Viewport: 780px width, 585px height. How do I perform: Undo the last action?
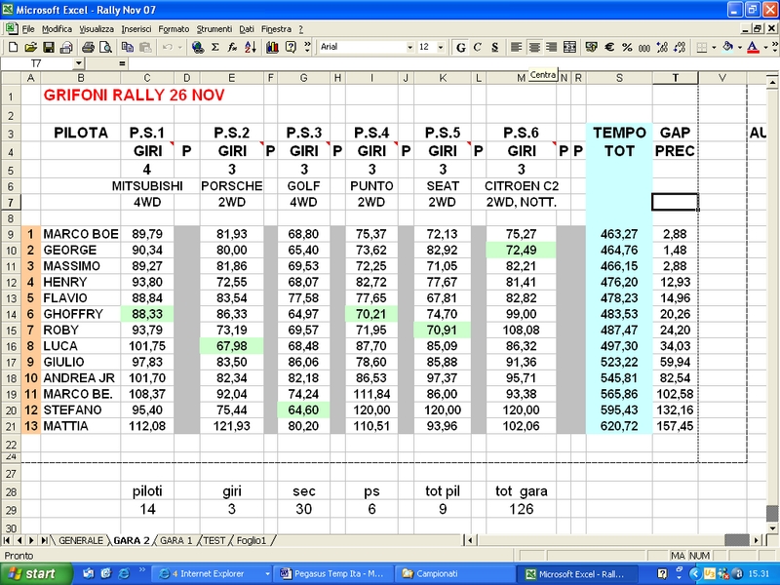[168, 47]
